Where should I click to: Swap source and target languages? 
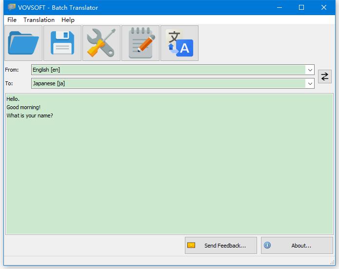(x=324, y=77)
